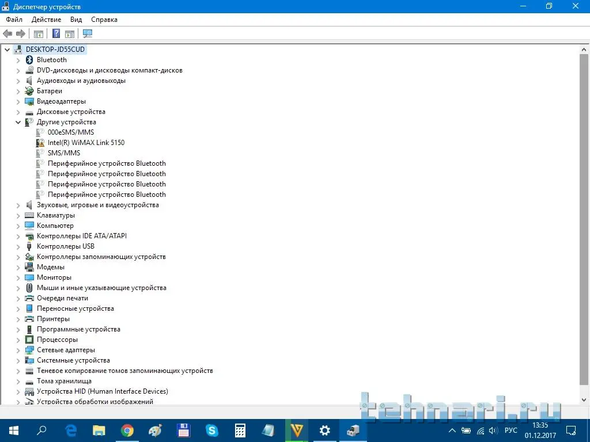
Task: Open the Файл menu
Action: tap(14, 20)
